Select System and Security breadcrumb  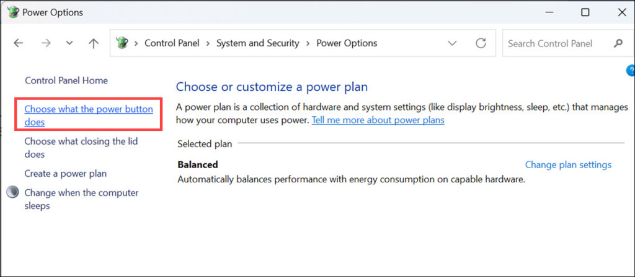point(257,43)
